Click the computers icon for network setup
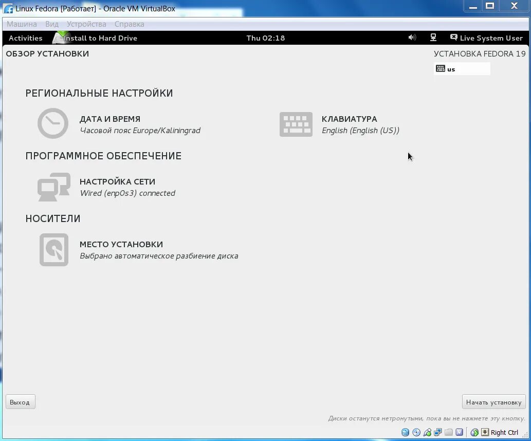 pos(54,187)
